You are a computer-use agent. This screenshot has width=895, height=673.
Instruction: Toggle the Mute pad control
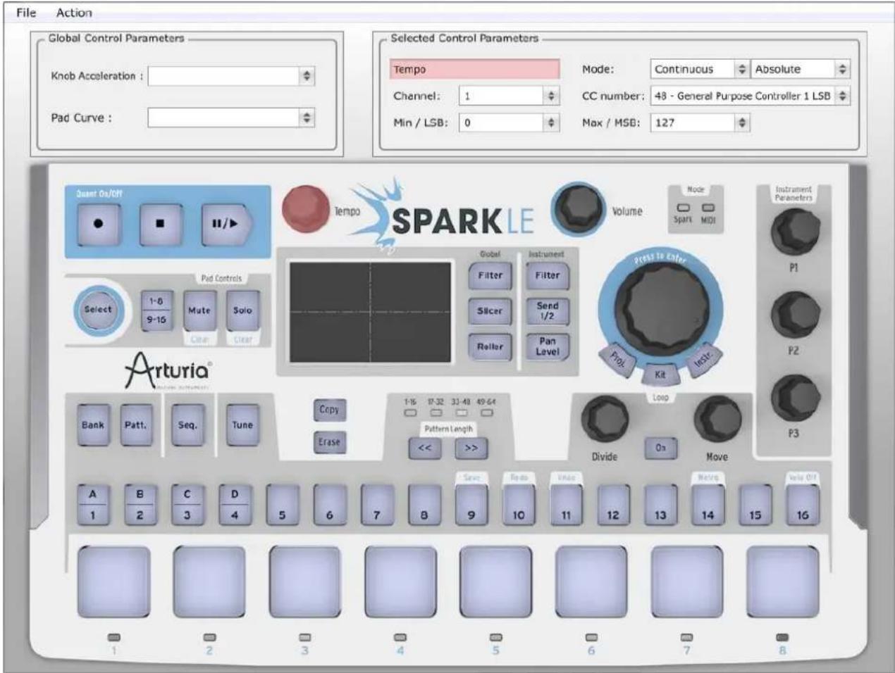199,310
